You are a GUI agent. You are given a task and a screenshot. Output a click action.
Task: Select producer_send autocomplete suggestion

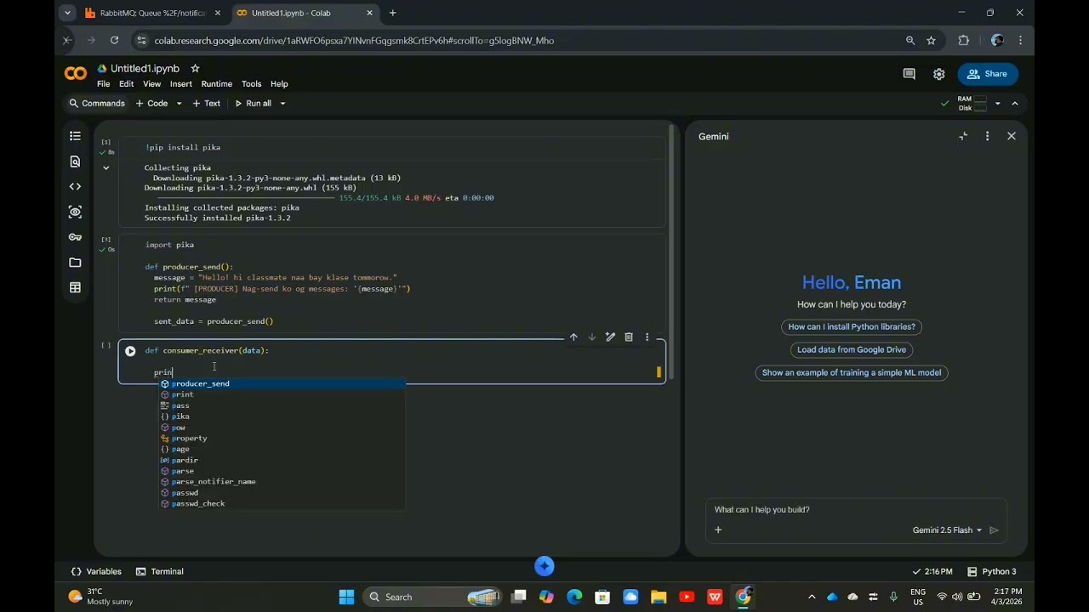282,383
